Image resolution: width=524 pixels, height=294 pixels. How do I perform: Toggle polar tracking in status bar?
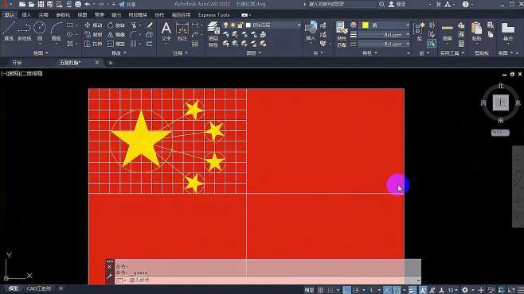pyautogui.click(x=356, y=290)
